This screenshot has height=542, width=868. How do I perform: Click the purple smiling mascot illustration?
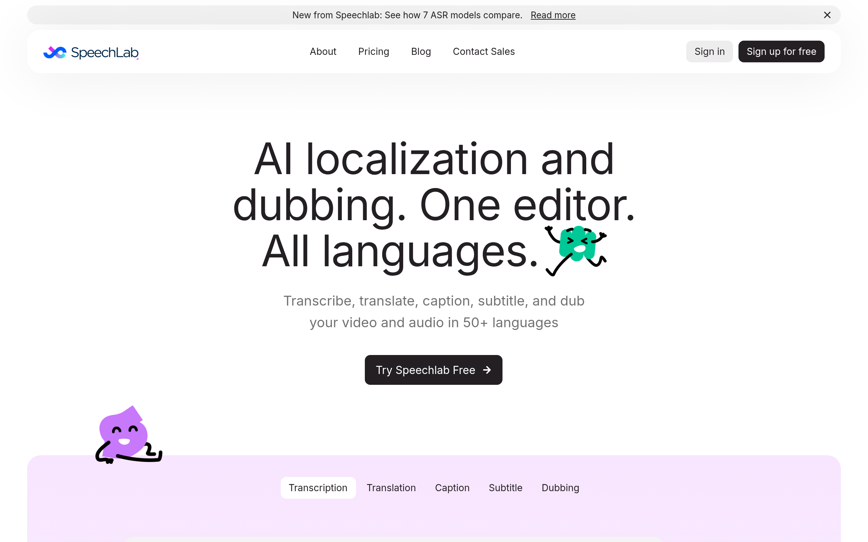(129, 435)
